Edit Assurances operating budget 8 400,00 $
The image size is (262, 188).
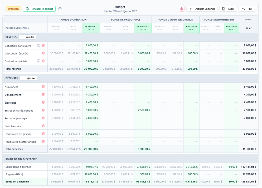coord(91,87)
